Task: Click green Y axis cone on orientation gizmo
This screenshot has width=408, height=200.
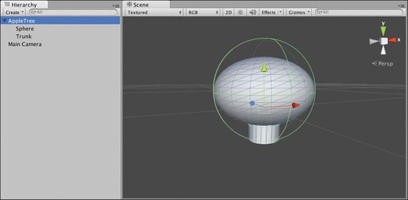Action: tap(383, 31)
